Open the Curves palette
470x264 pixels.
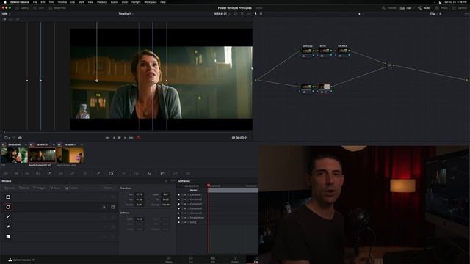point(72,174)
